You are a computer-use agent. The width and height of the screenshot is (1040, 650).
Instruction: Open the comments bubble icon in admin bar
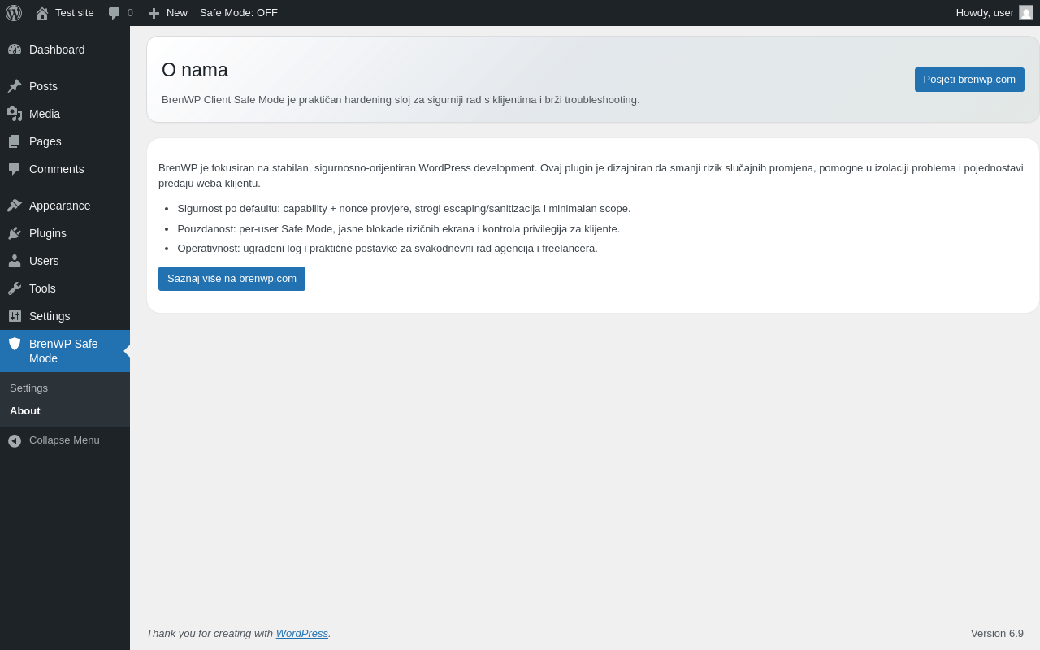coord(114,13)
